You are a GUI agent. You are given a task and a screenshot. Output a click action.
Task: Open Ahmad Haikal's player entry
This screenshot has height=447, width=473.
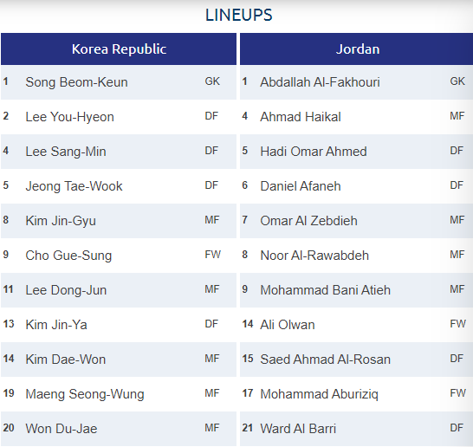click(x=301, y=117)
